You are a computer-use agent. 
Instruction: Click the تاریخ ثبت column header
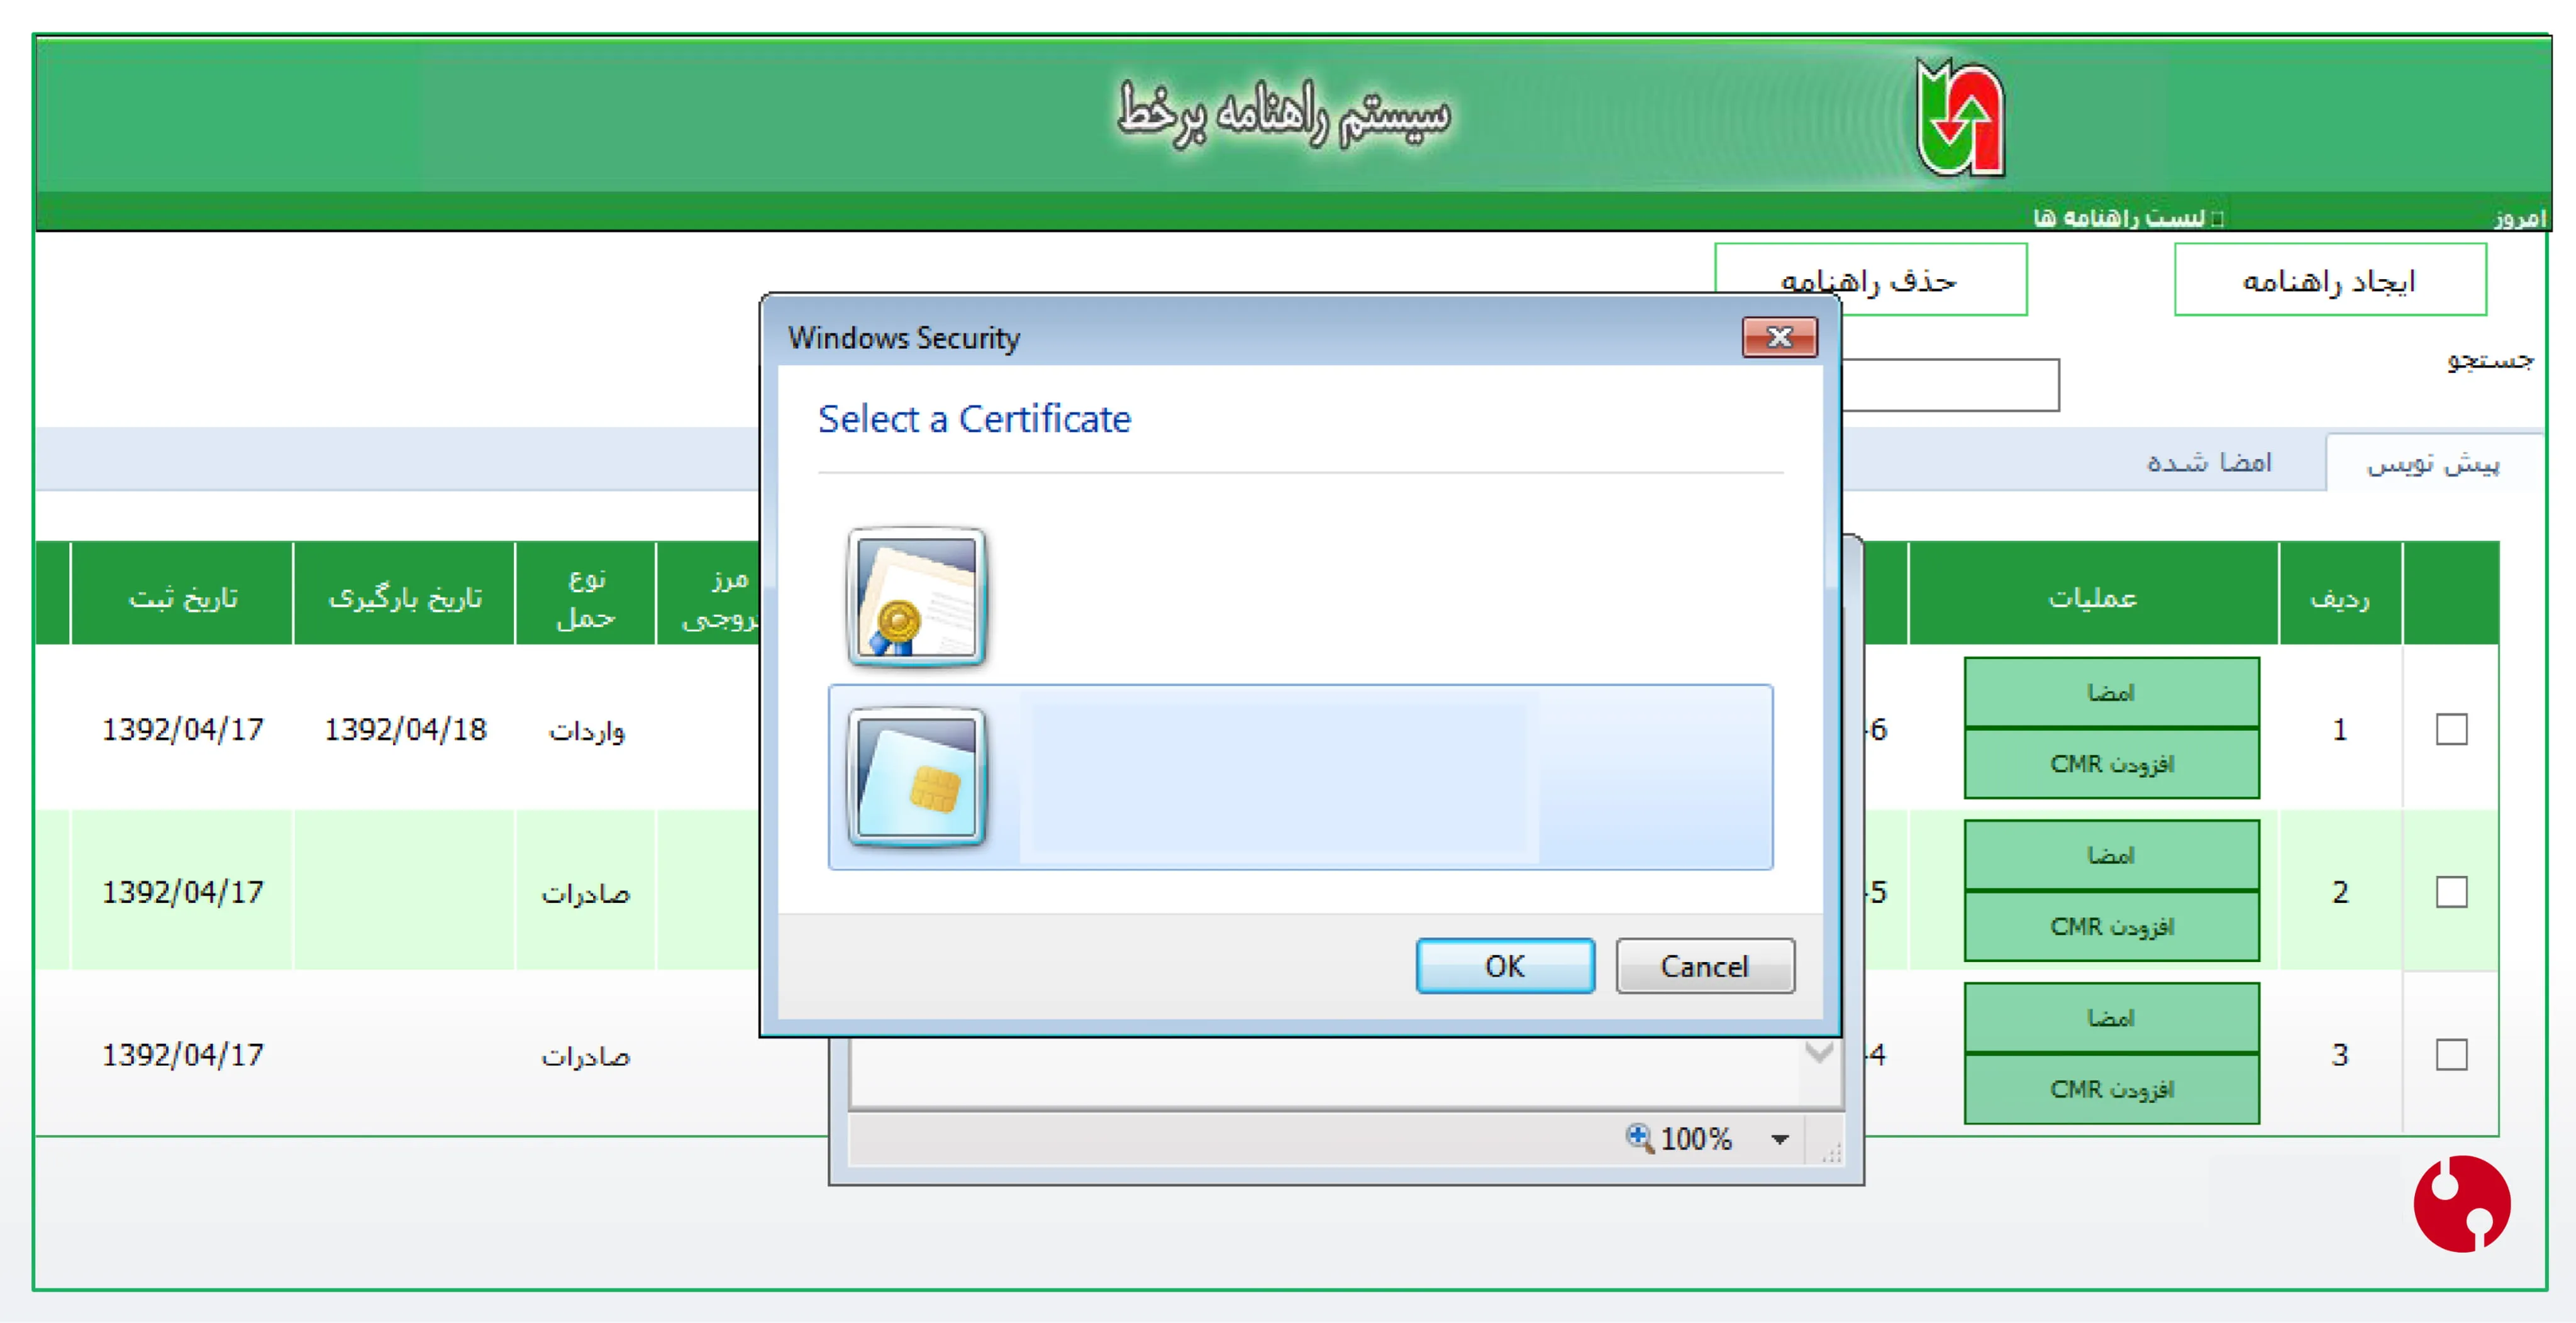click(182, 594)
